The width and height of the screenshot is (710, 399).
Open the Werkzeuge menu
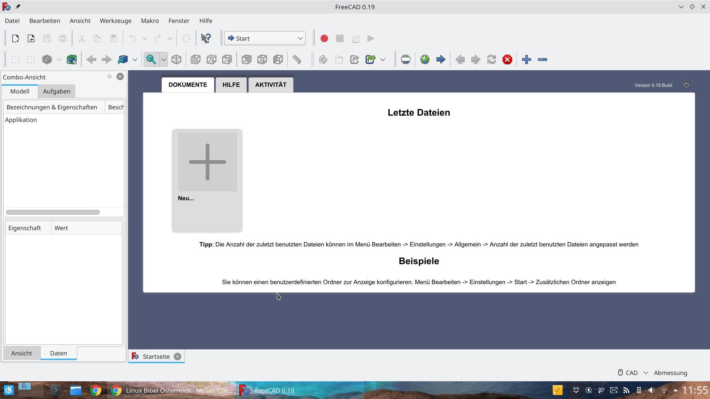(115, 21)
